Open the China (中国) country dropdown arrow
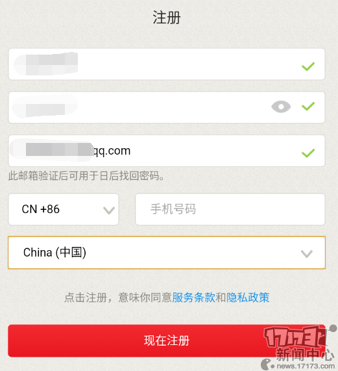The height and width of the screenshot is (371, 338). click(307, 254)
